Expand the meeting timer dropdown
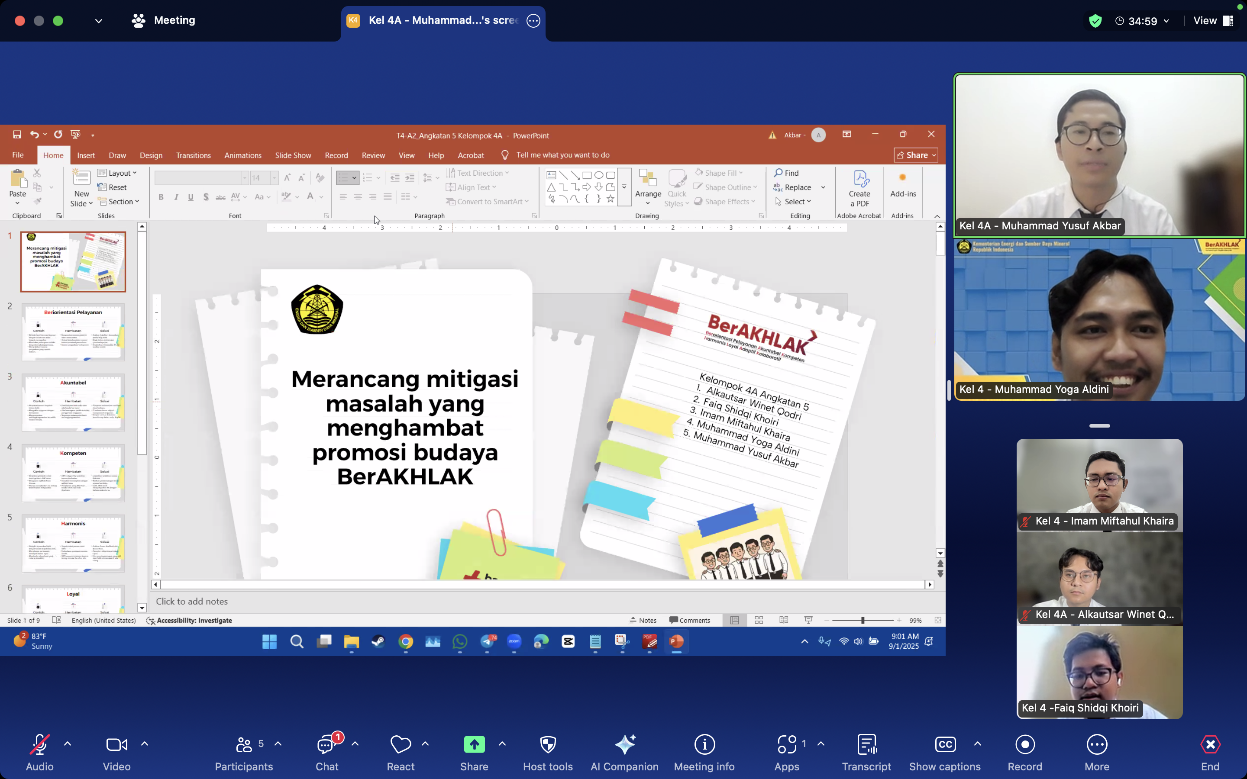Viewport: 1247px width, 779px height. coord(1166,21)
